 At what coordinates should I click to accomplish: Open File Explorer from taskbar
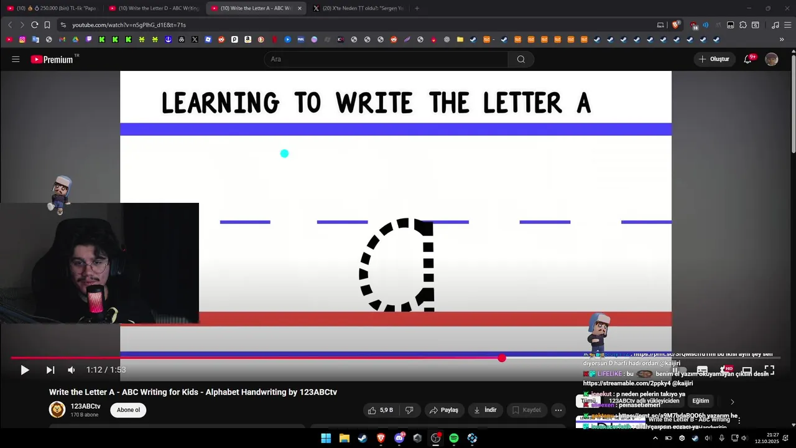coord(345,438)
